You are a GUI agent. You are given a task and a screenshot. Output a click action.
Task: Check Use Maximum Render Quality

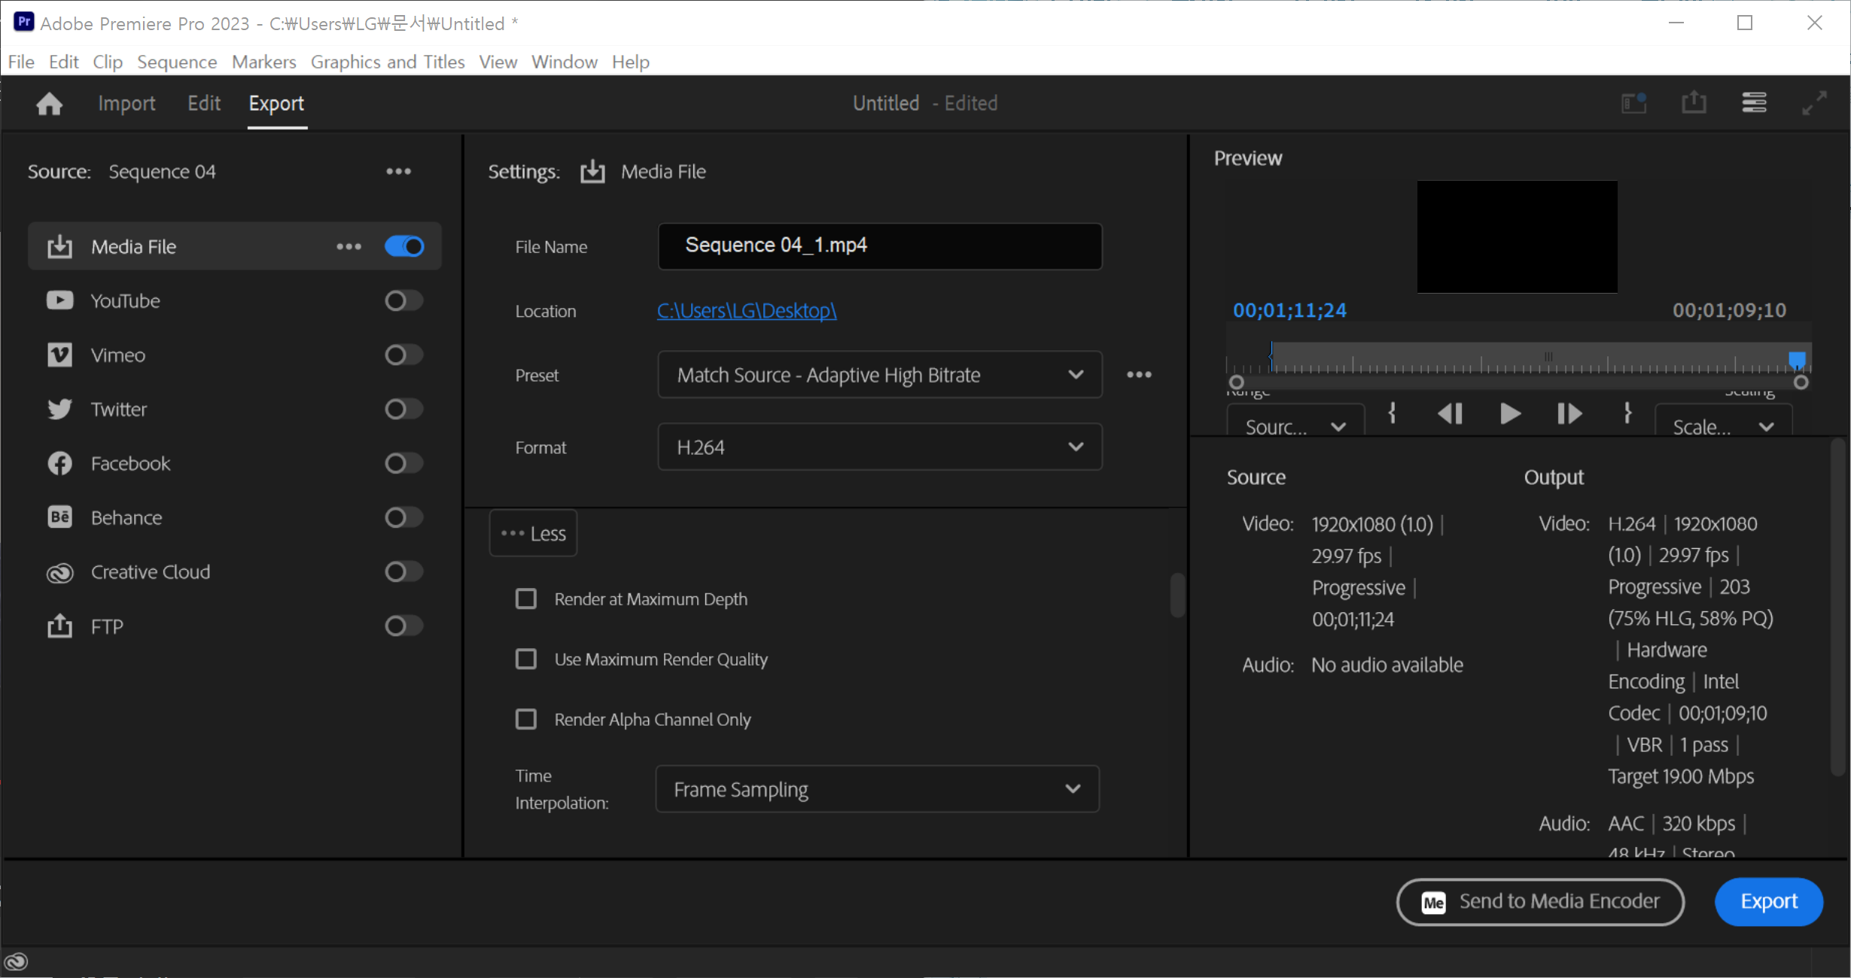pos(526,660)
